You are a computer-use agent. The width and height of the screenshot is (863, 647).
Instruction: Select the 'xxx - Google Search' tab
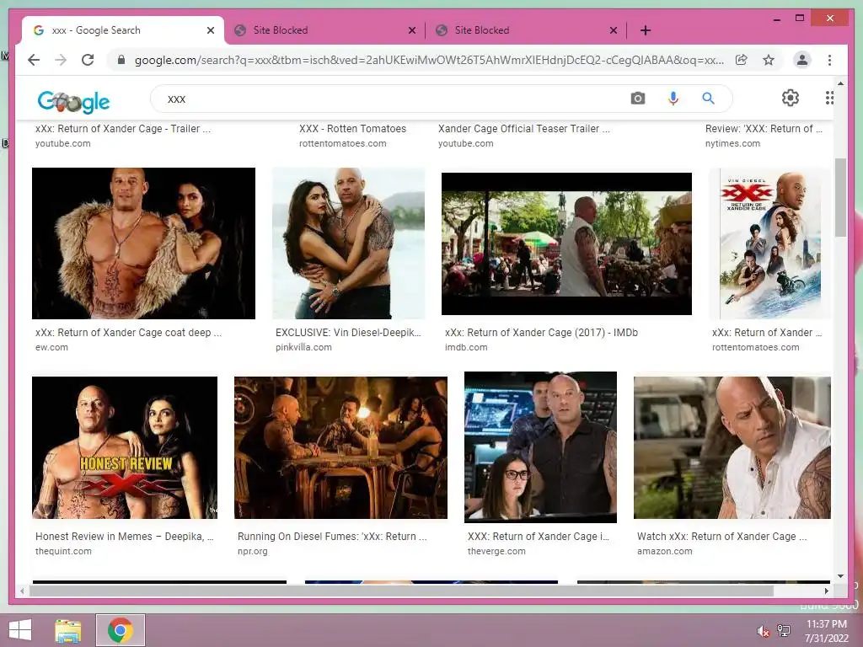click(x=123, y=30)
